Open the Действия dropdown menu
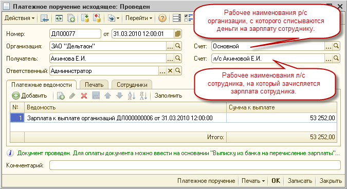The width and height of the screenshot is (347, 189). pyautogui.click(x=20, y=18)
